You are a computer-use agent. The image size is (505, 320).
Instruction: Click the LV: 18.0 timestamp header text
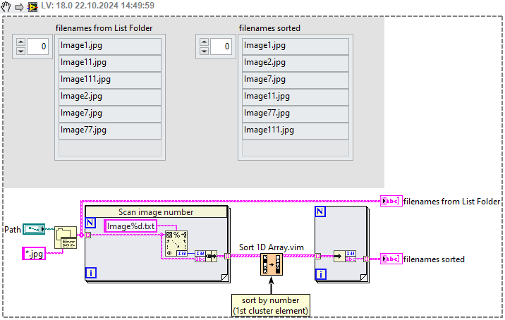pos(97,6)
